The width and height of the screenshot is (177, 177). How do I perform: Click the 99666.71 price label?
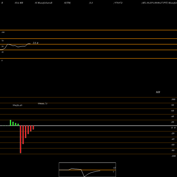pyautogui.click(x=42, y=104)
